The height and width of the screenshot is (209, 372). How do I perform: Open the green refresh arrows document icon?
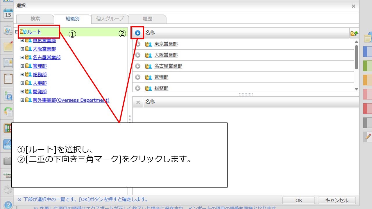8,111
